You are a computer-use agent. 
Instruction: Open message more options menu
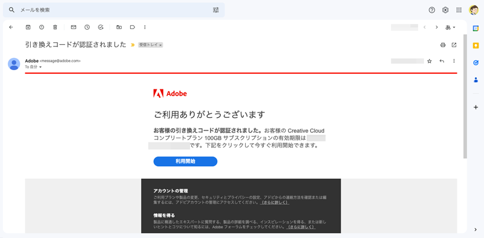(454, 61)
